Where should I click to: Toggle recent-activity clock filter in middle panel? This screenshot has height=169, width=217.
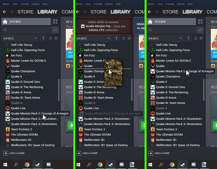123,38
